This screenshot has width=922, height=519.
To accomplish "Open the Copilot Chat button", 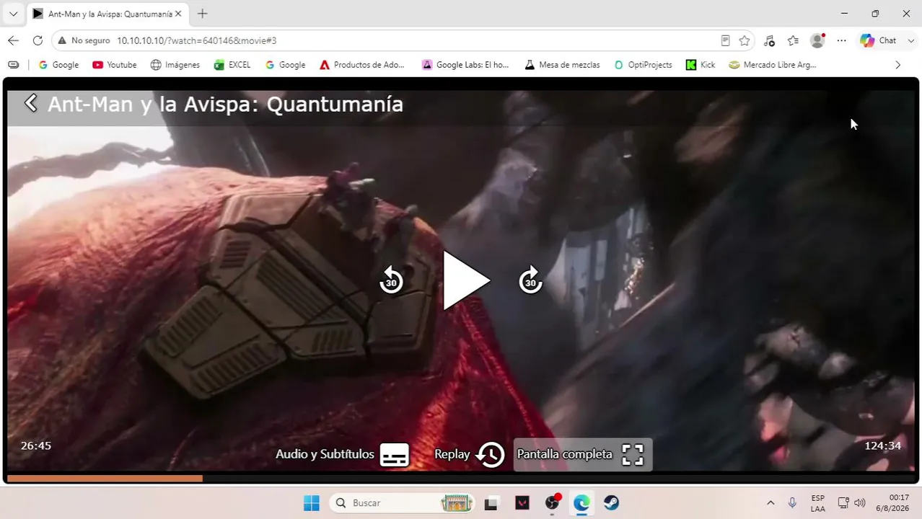I will [879, 40].
